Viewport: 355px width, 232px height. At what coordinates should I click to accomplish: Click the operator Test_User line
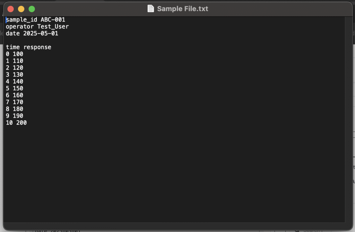tap(37, 27)
